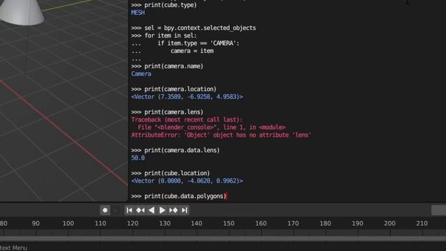Click the '50.0' lens output value
The width and height of the screenshot is (446, 251).
point(138,158)
